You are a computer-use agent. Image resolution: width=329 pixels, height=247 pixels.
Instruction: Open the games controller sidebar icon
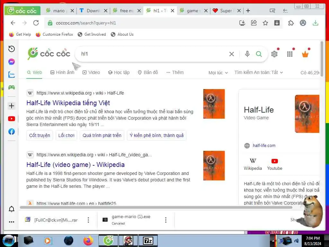(x=12, y=87)
